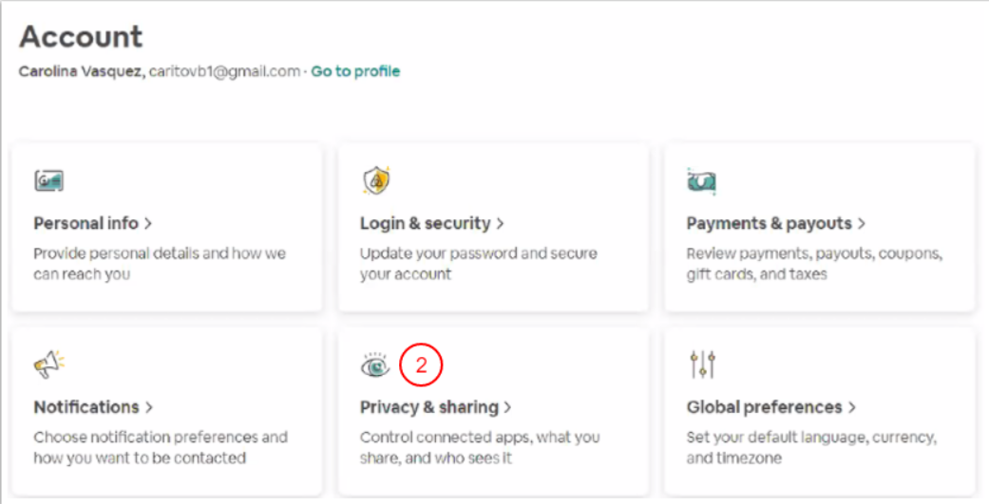Click the Payments & payouts cash icon
Screen dimensions: 989x504
click(x=701, y=180)
